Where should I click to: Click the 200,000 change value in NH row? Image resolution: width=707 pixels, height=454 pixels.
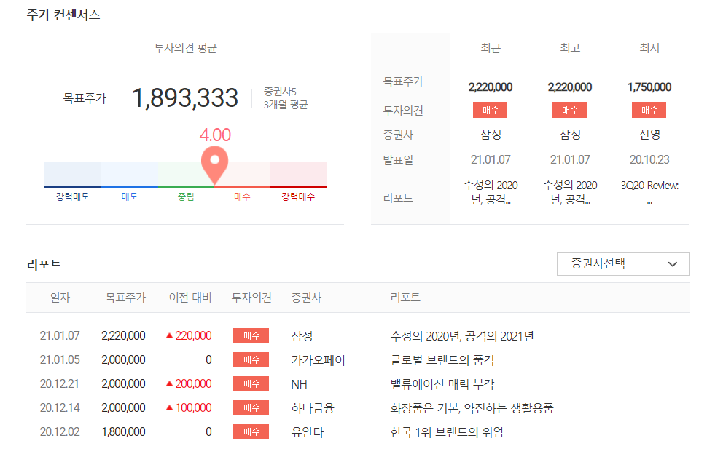pos(193,383)
